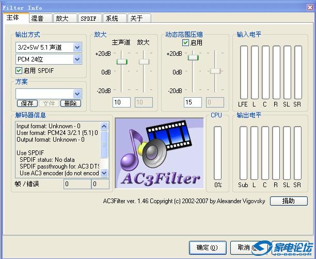Click the decoder info scrollbar down arrow

pos(104,173)
